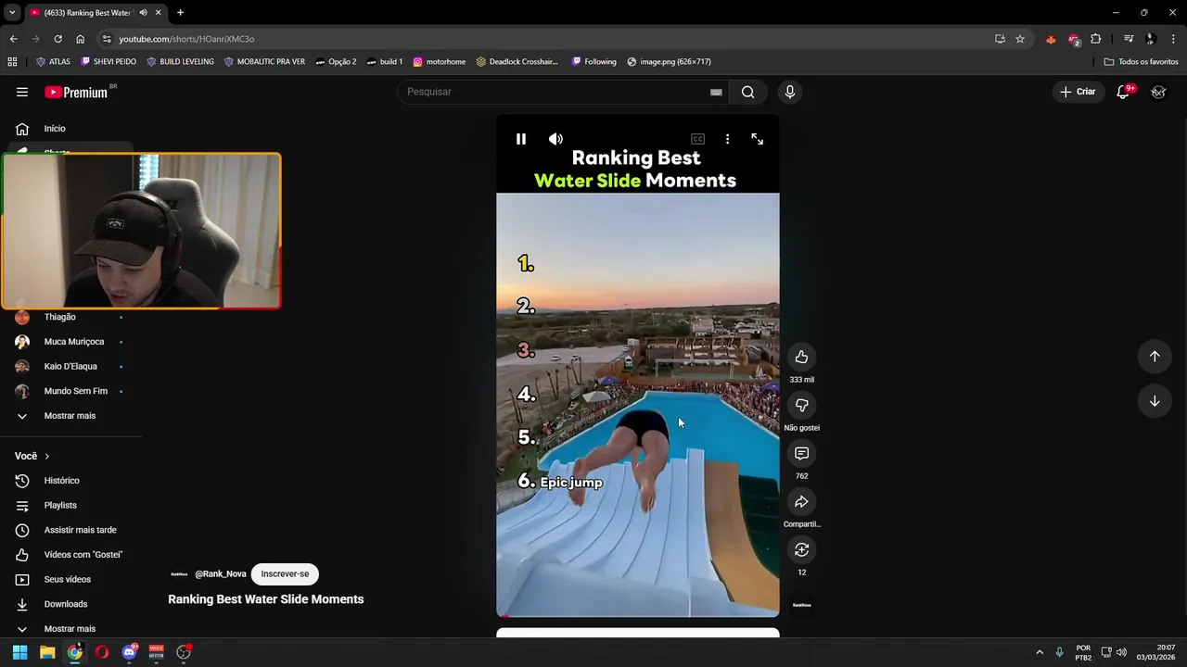Reload the page in the browser
The height and width of the screenshot is (667, 1187).
[x=57, y=39]
